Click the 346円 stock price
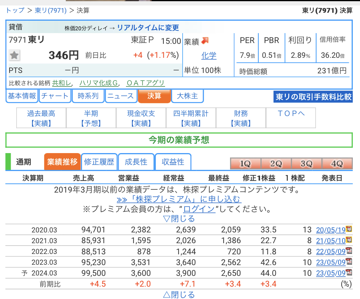The image size is (360, 299). pyautogui.click(x=64, y=55)
